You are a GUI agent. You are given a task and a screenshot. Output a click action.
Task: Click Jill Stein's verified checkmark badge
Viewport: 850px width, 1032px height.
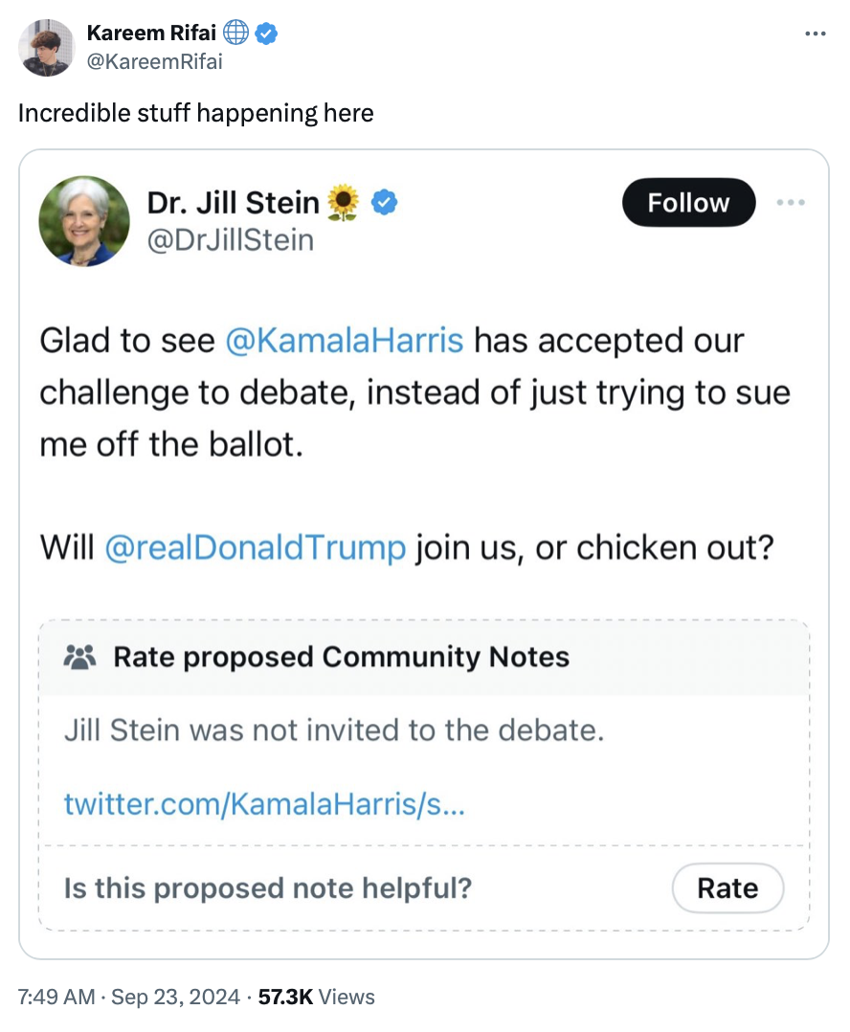pos(384,203)
